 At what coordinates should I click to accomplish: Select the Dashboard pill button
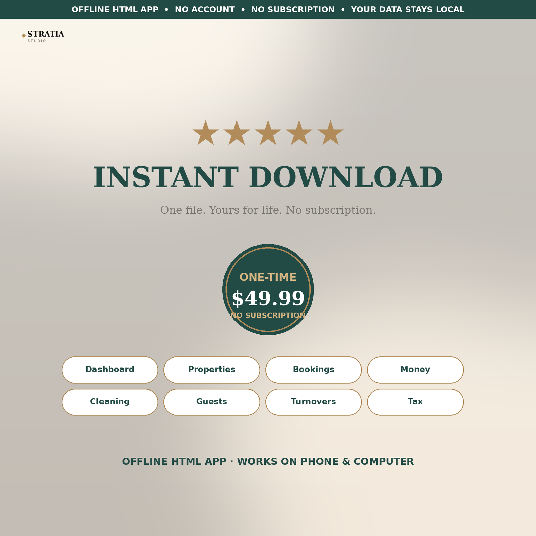[110, 370]
